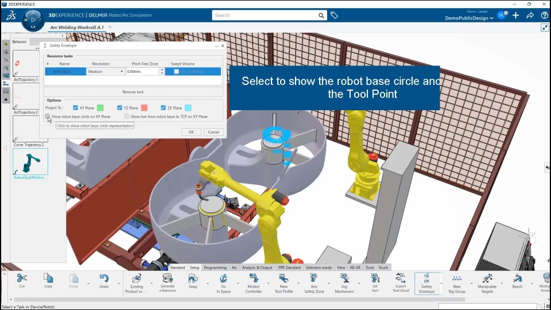This screenshot has height=310, width=551.
Task: Expand the viewer with fullscreen arrows icon
Action: click(x=545, y=28)
